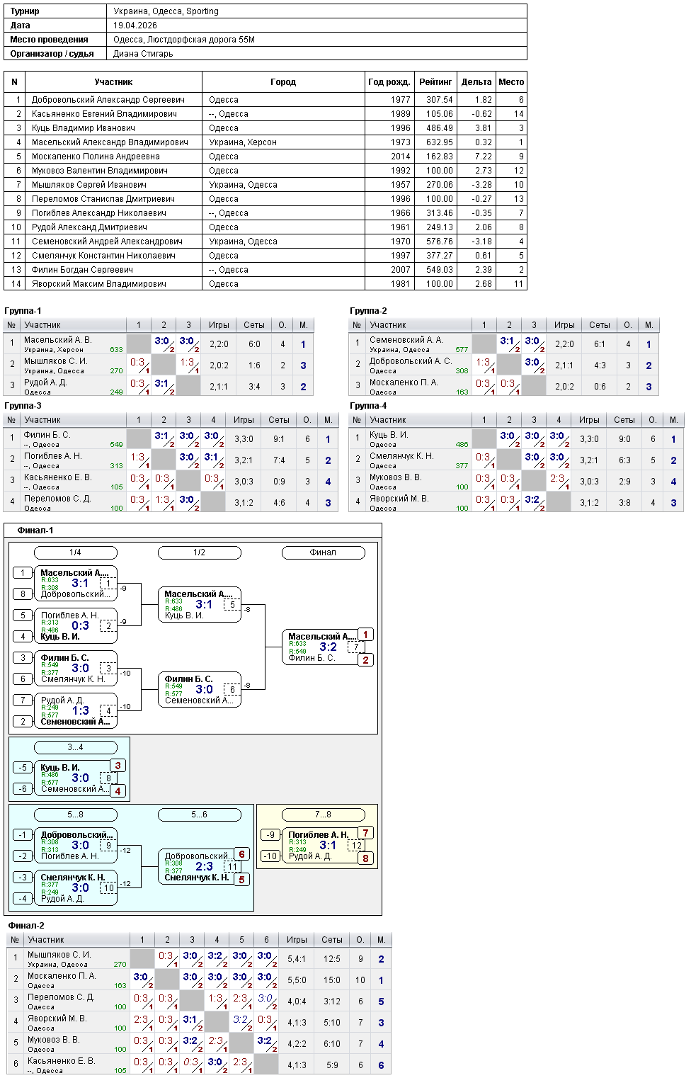The height and width of the screenshot is (1078, 691).
Task: Open the 3...4 placement match header
Action: [75, 747]
